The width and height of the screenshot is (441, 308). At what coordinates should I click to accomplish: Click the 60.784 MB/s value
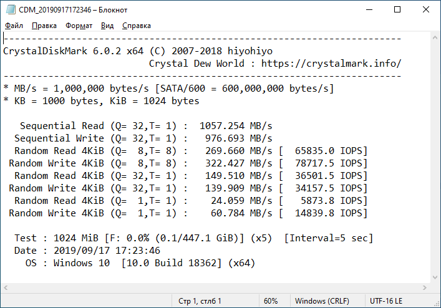pyautogui.click(x=241, y=213)
